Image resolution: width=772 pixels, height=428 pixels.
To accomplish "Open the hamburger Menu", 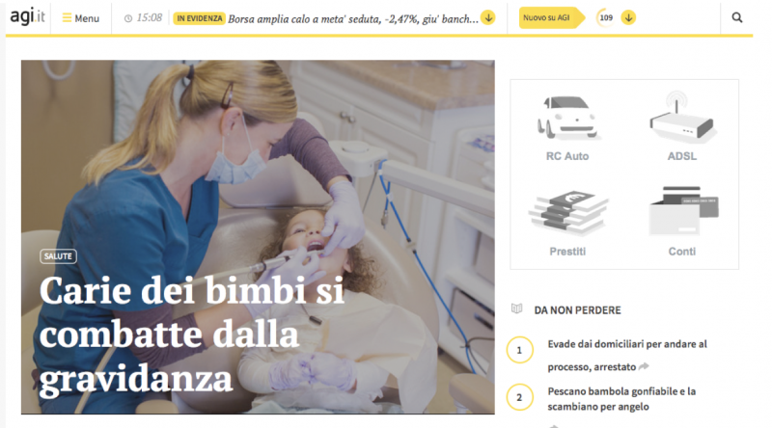I will (81, 18).
